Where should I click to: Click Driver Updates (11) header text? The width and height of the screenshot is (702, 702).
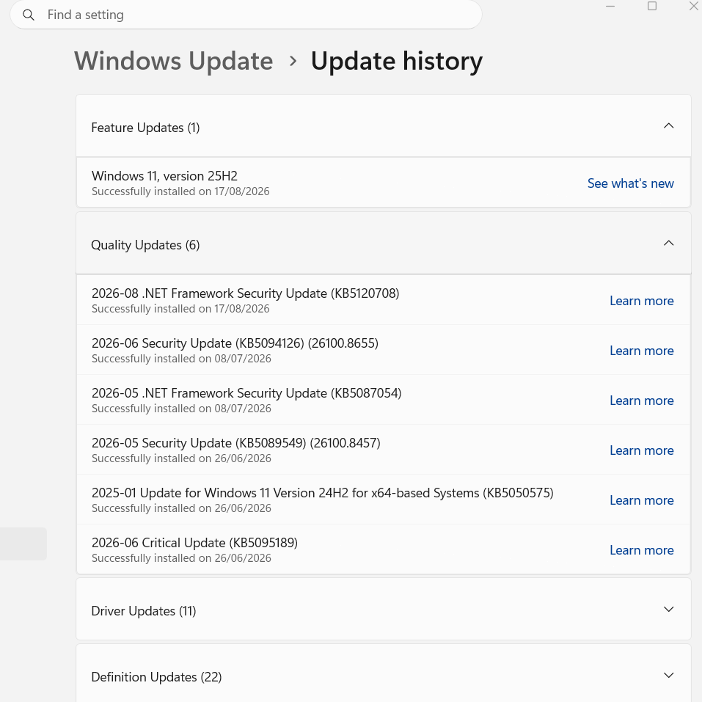click(x=144, y=611)
